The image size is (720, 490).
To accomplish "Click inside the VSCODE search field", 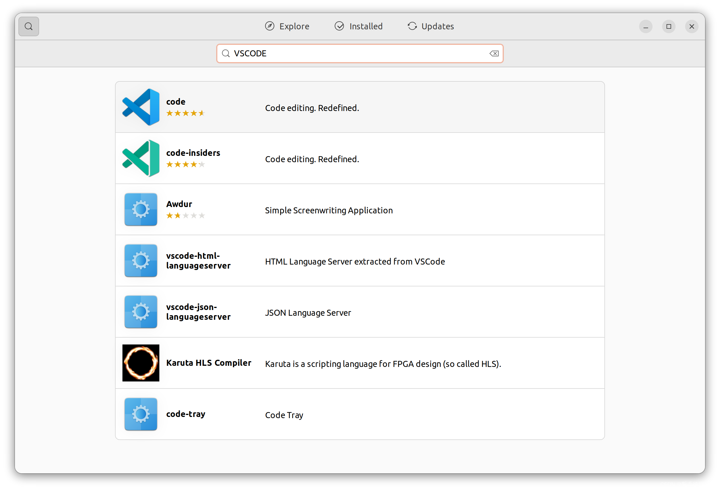I will pyautogui.click(x=356, y=53).
